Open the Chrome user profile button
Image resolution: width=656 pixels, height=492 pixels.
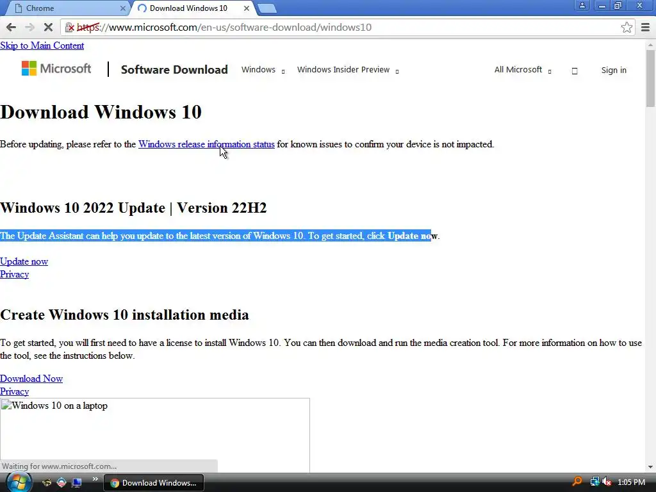coord(582,6)
